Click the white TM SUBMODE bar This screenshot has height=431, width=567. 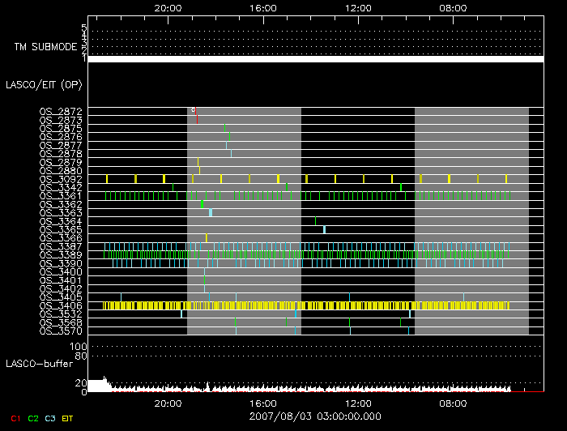tap(315, 59)
